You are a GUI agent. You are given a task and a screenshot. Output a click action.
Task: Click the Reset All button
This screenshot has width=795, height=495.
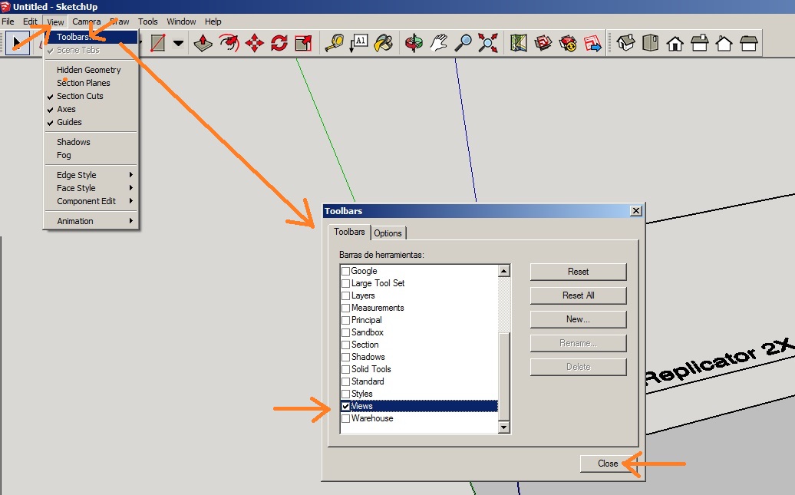pyautogui.click(x=578, y=295)
